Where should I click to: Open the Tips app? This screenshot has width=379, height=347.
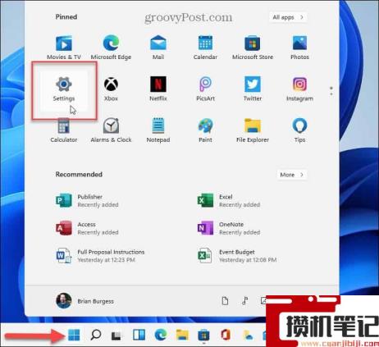coord(299,130)
